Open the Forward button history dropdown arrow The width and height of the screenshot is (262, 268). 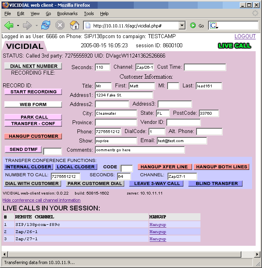click(x=36, y=25)
